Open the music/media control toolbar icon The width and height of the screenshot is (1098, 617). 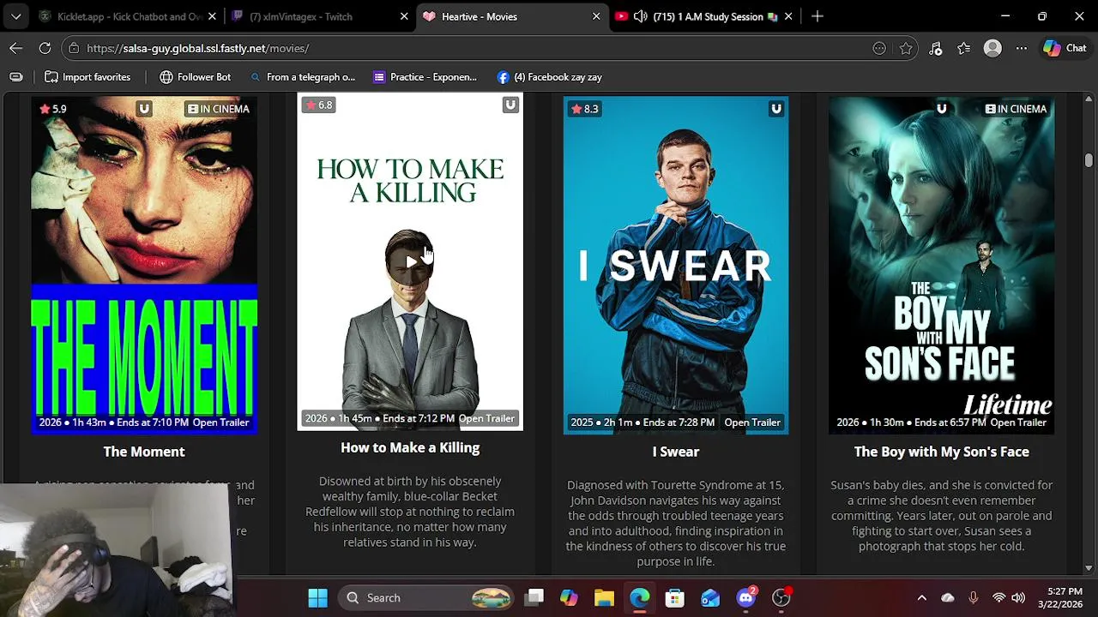[936, 49]
